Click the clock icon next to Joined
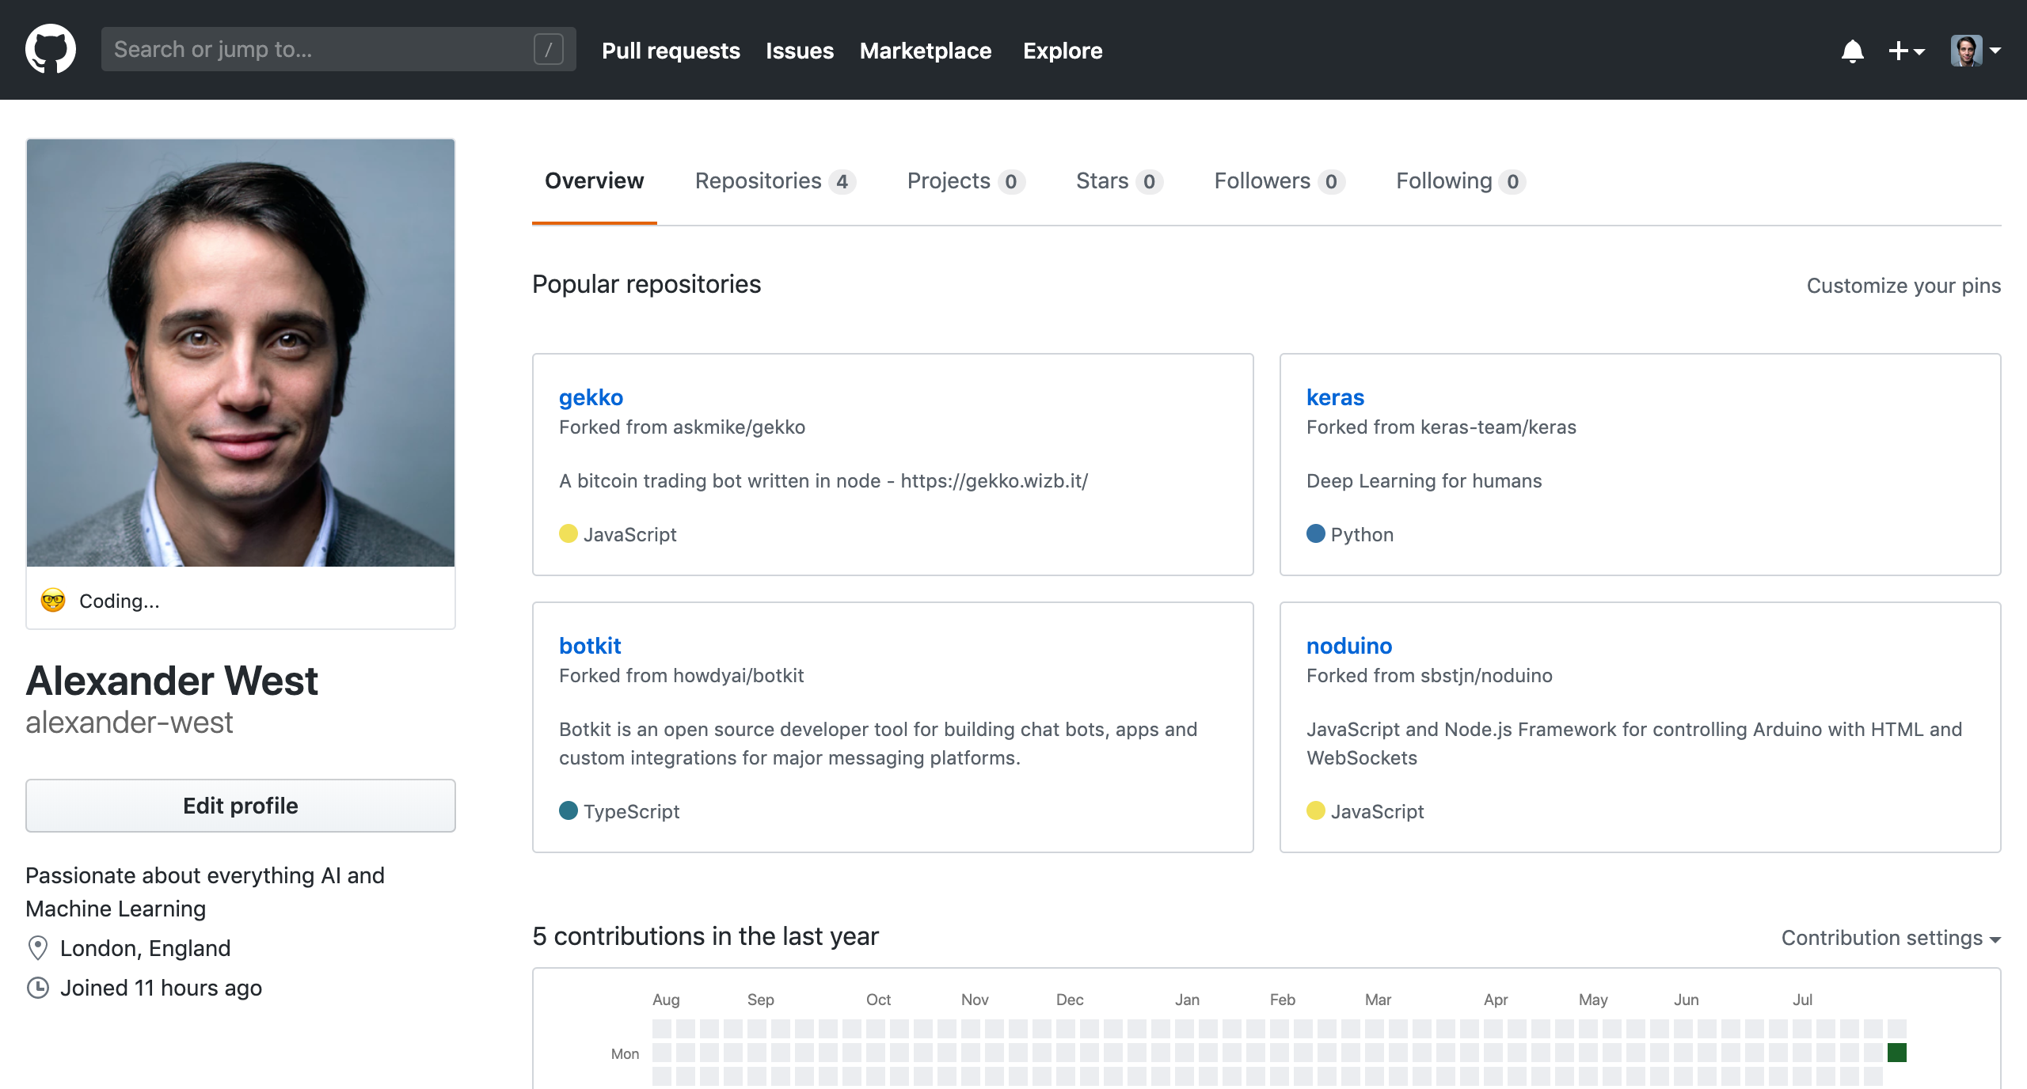 37,987
